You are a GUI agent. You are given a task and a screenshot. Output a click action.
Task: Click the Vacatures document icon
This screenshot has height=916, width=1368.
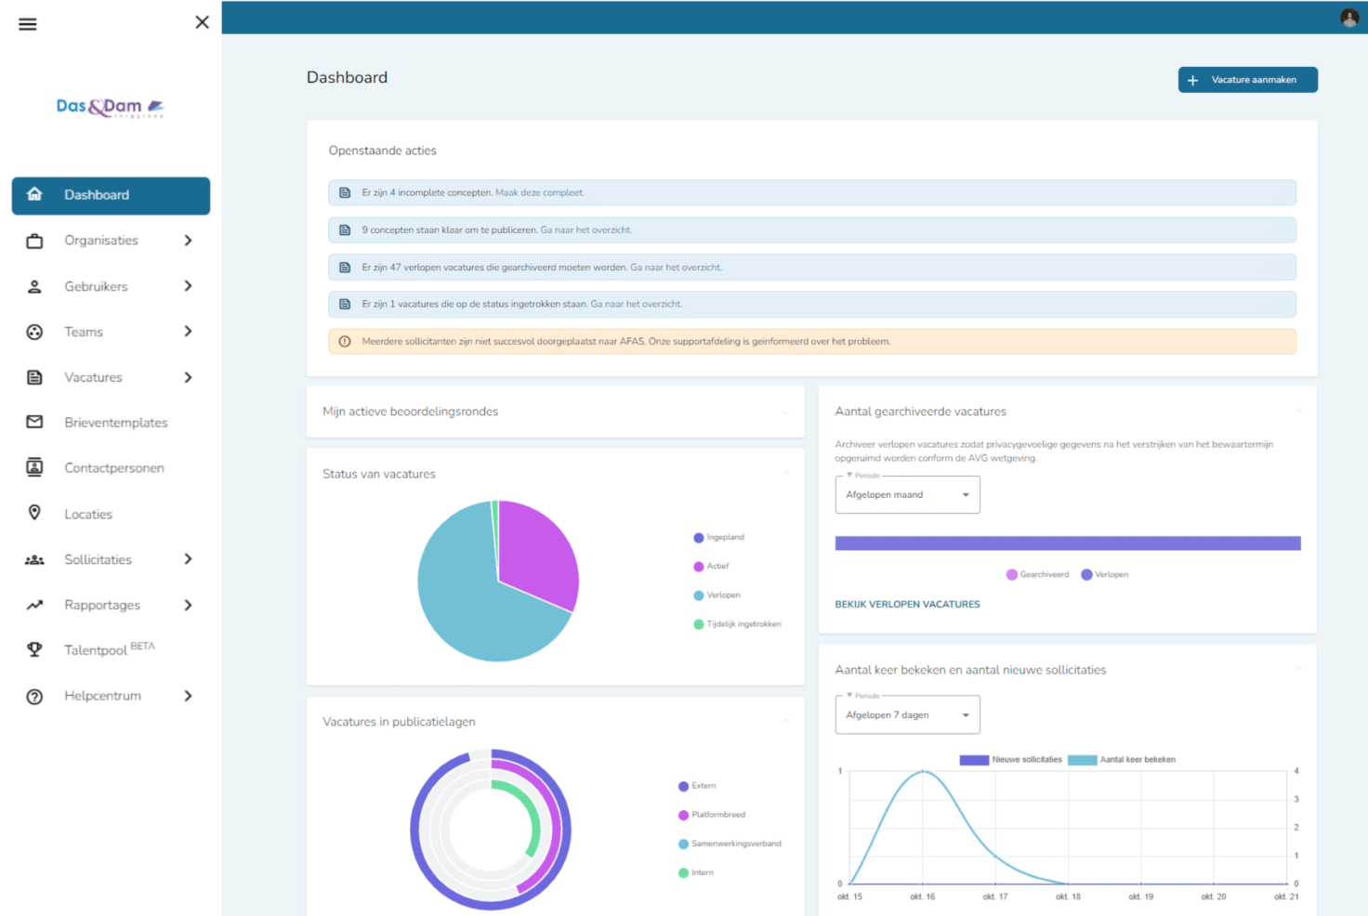(34, 377)
